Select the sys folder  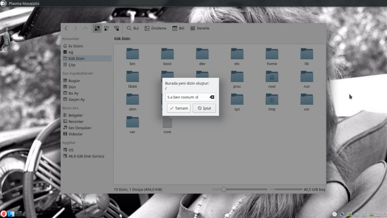pos(237,102)
